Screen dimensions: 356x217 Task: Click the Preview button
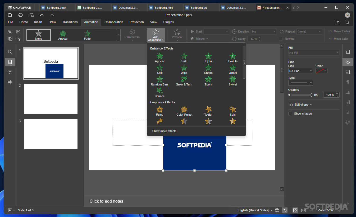[x=177, y=35]
